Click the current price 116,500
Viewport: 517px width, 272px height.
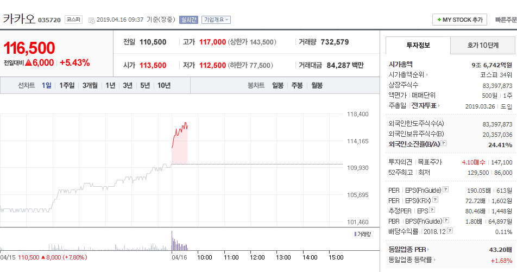pyautogui.click(x=29, y=48)
